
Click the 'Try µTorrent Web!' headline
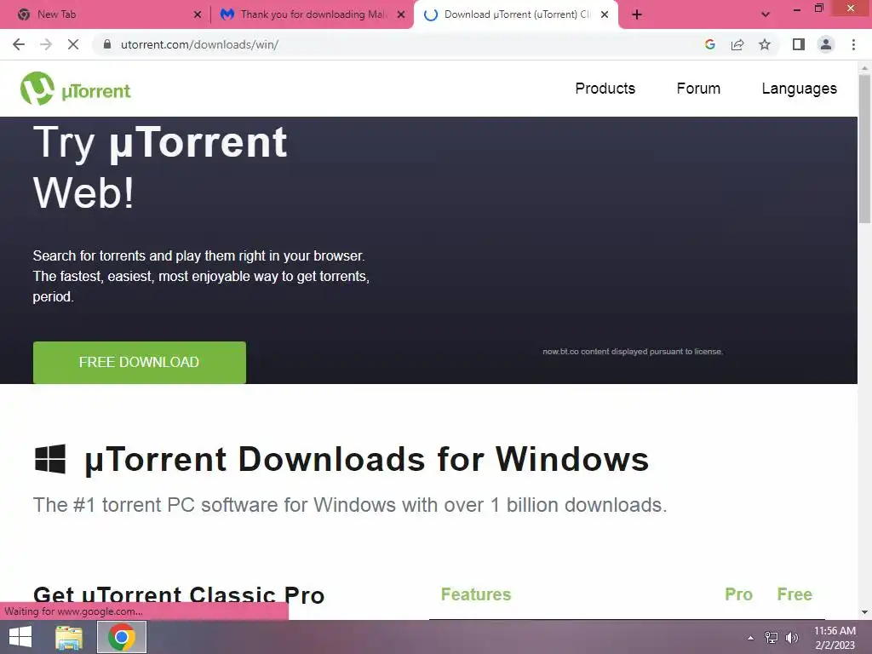tap(160, 167)
